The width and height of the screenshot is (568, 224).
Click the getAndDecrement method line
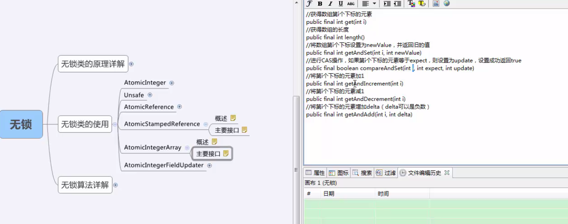[x=355, y=99]
